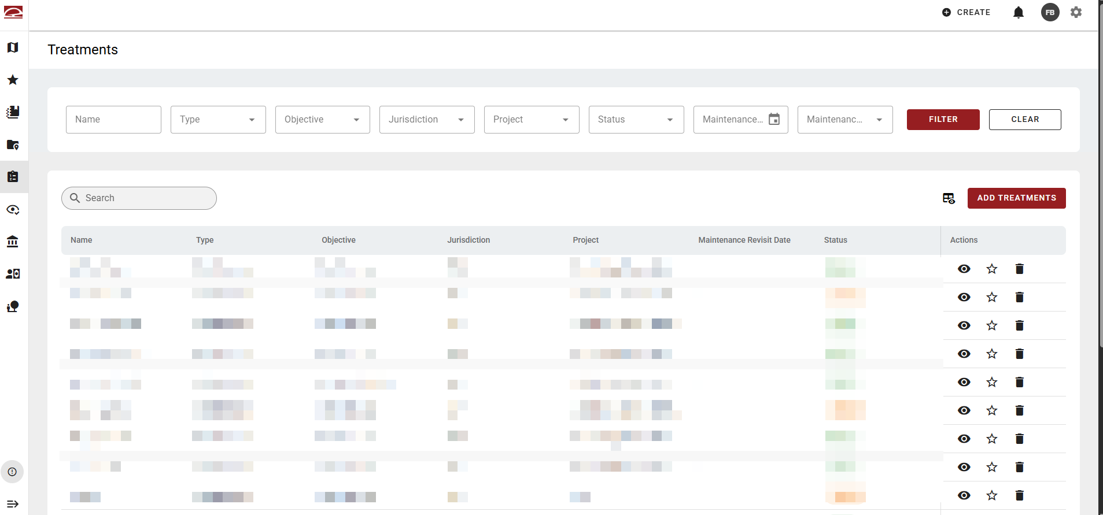
Task: Open settings gear in top bar
Action: click(1076, 12)
